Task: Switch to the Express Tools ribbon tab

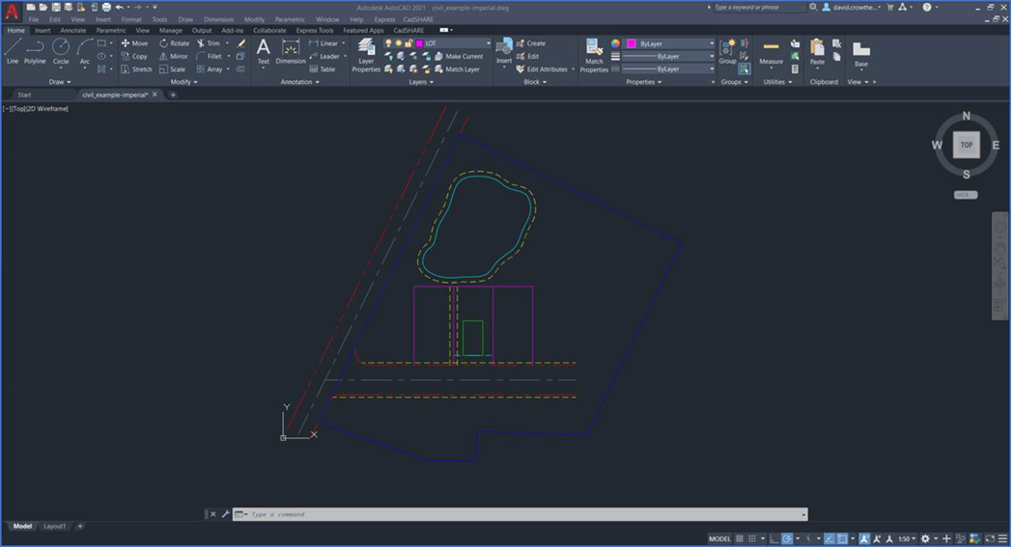Action: tap(315, 30)
